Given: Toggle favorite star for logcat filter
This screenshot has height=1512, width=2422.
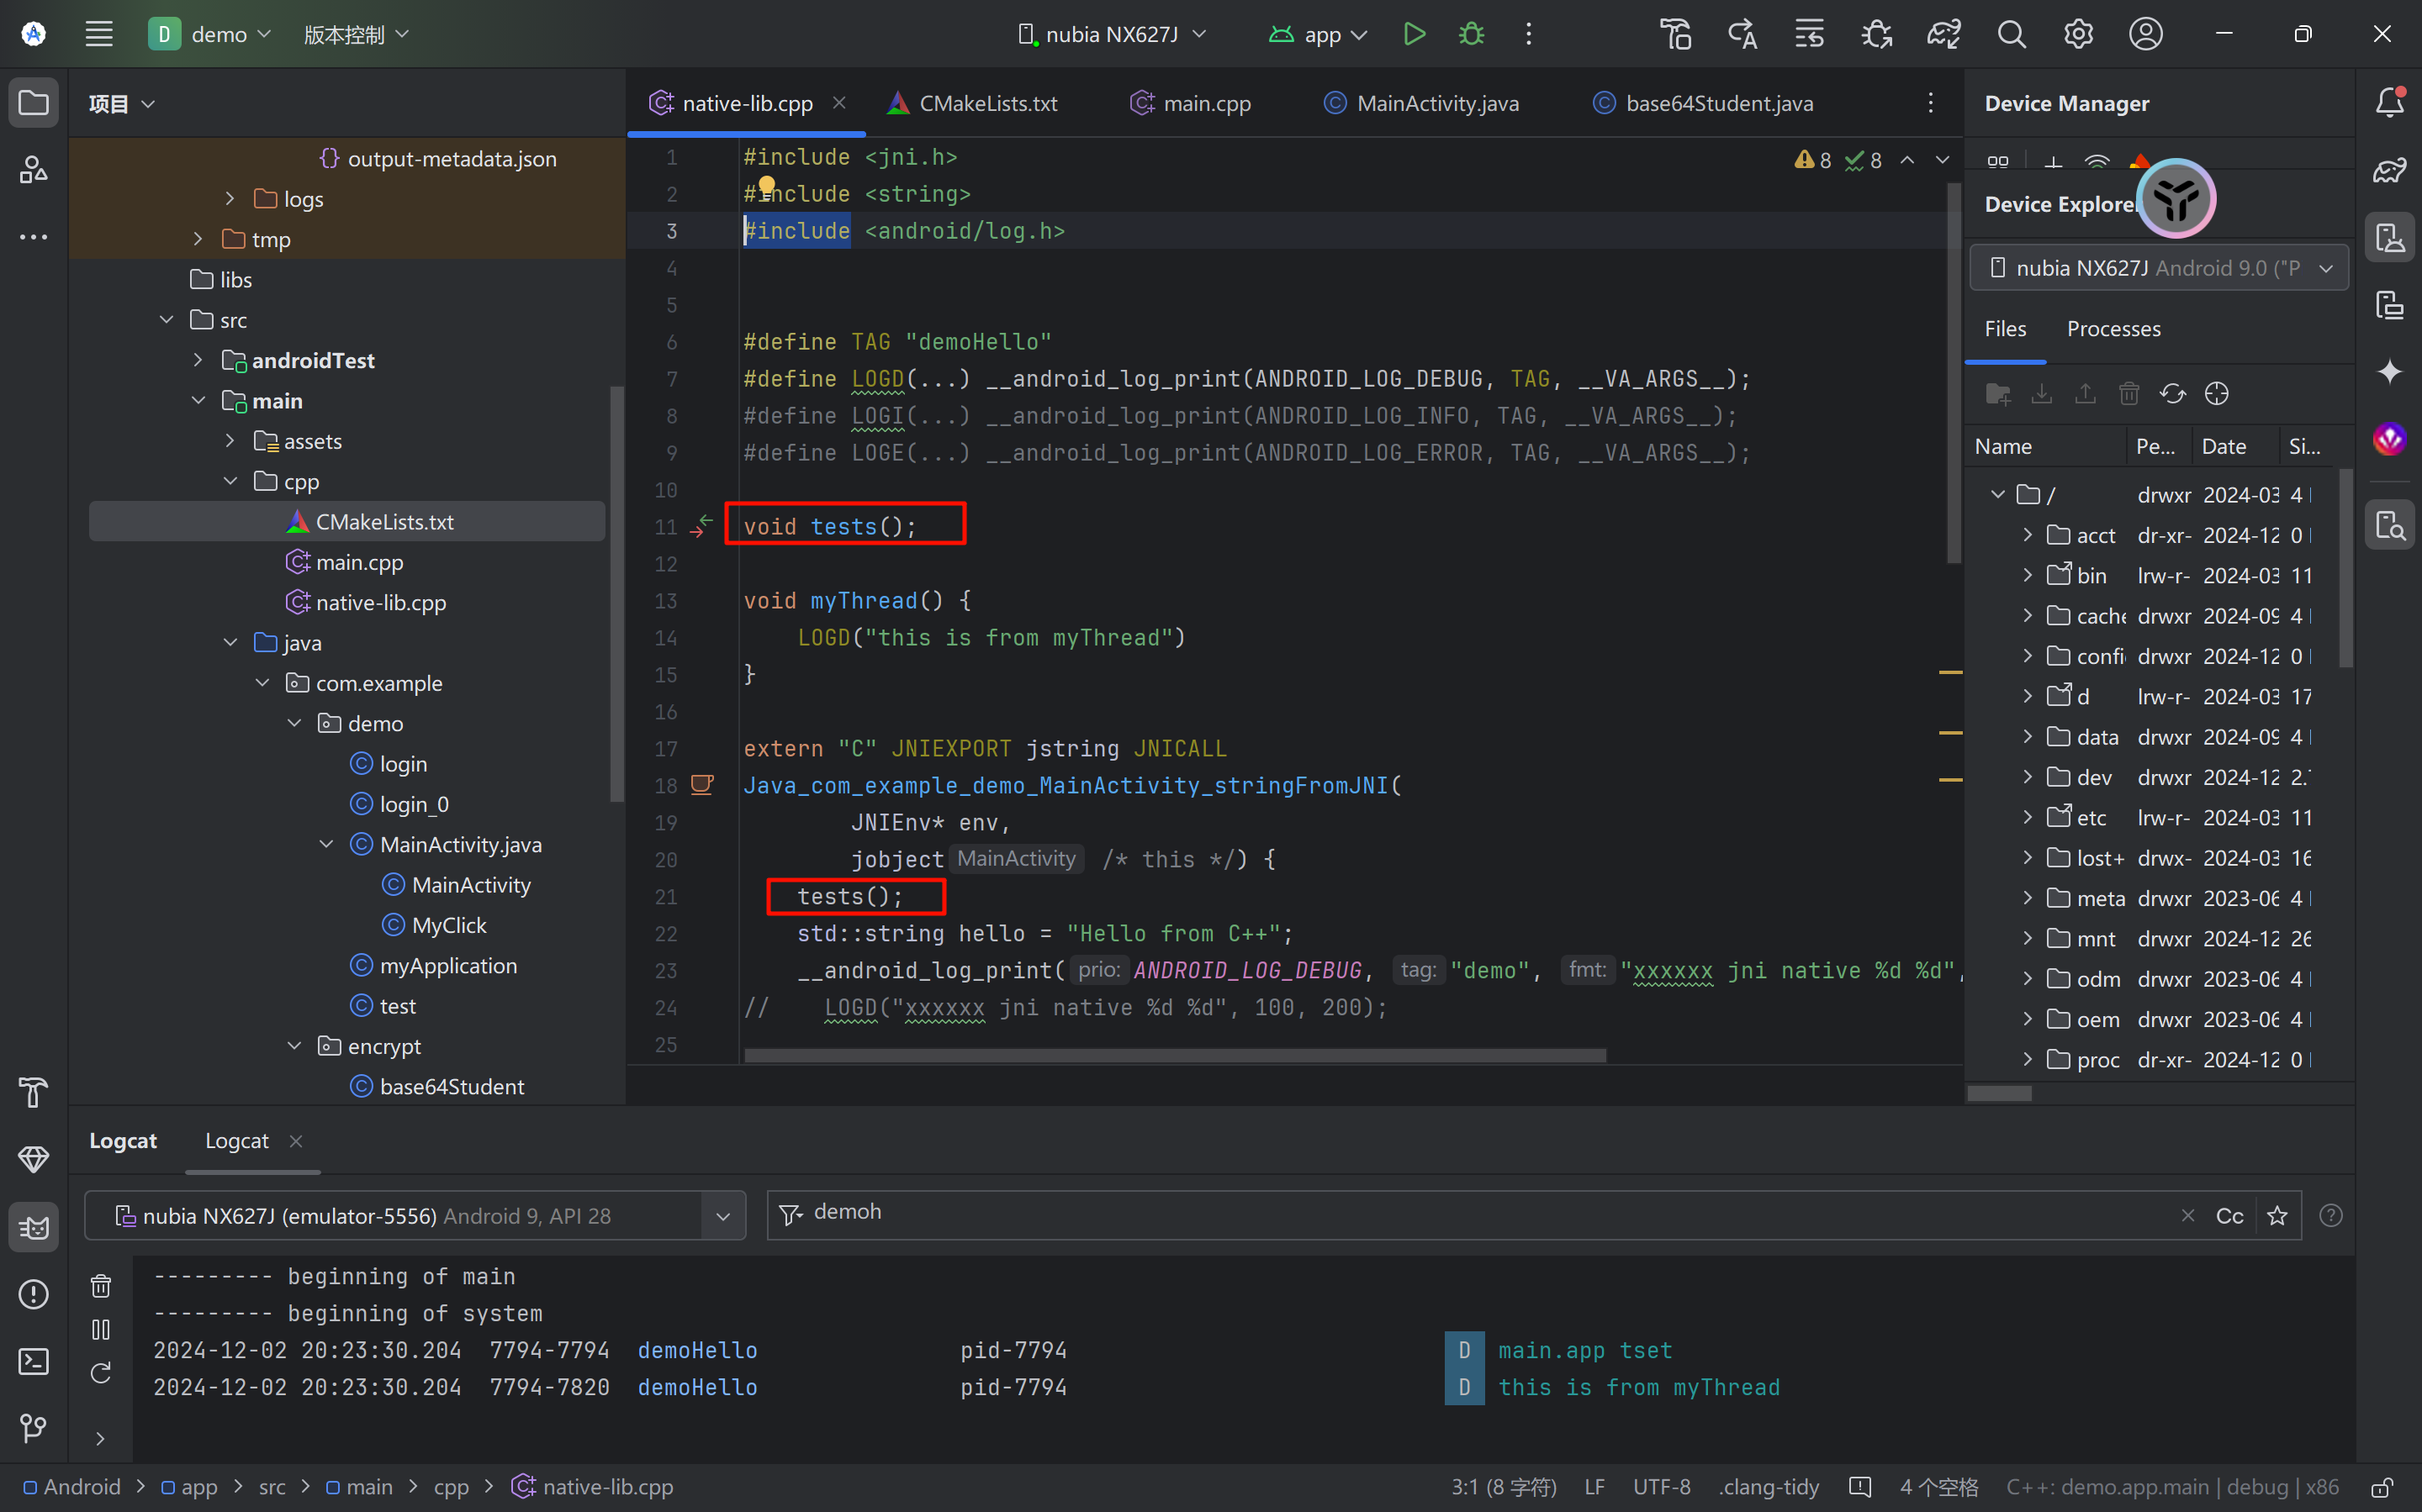Looking at the screenshot, I should 2277,1215.
